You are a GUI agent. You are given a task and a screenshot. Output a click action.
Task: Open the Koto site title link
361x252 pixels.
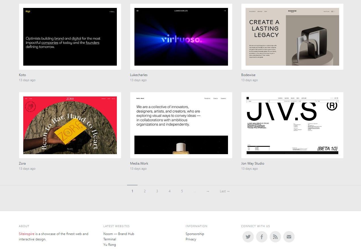22,75
